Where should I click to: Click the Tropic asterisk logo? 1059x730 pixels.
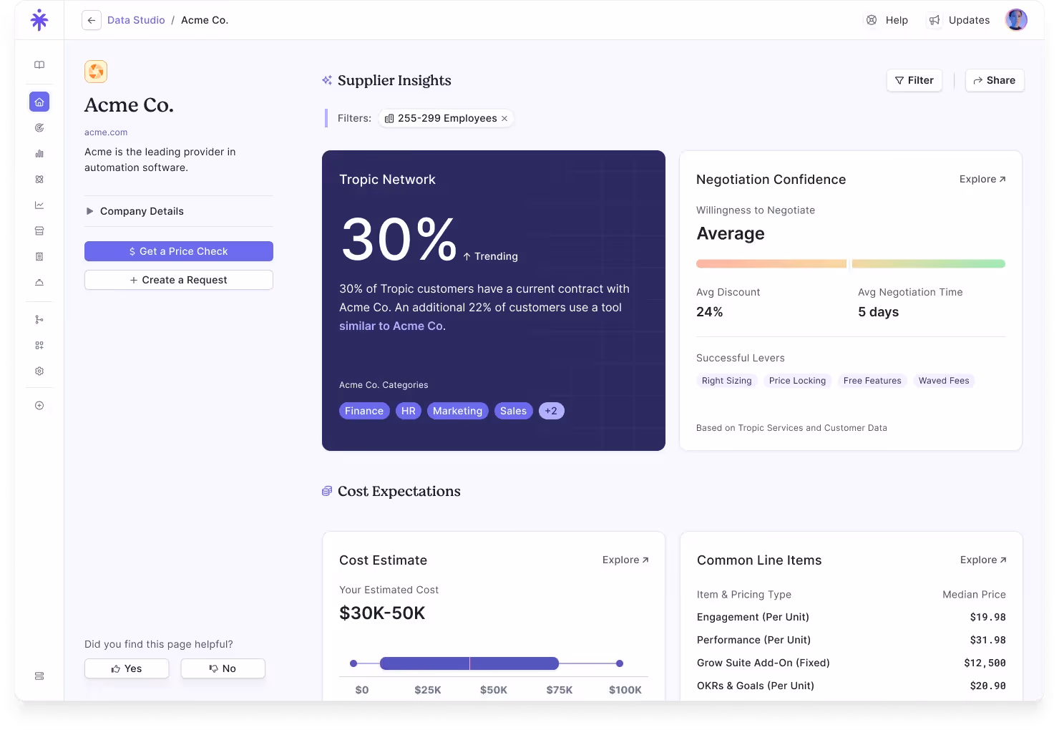pyautogui.click(x=39, y=20)
